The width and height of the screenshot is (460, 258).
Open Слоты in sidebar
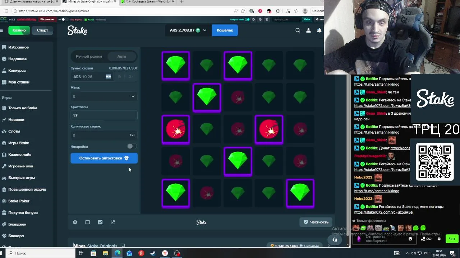click(x=14, y=131)
